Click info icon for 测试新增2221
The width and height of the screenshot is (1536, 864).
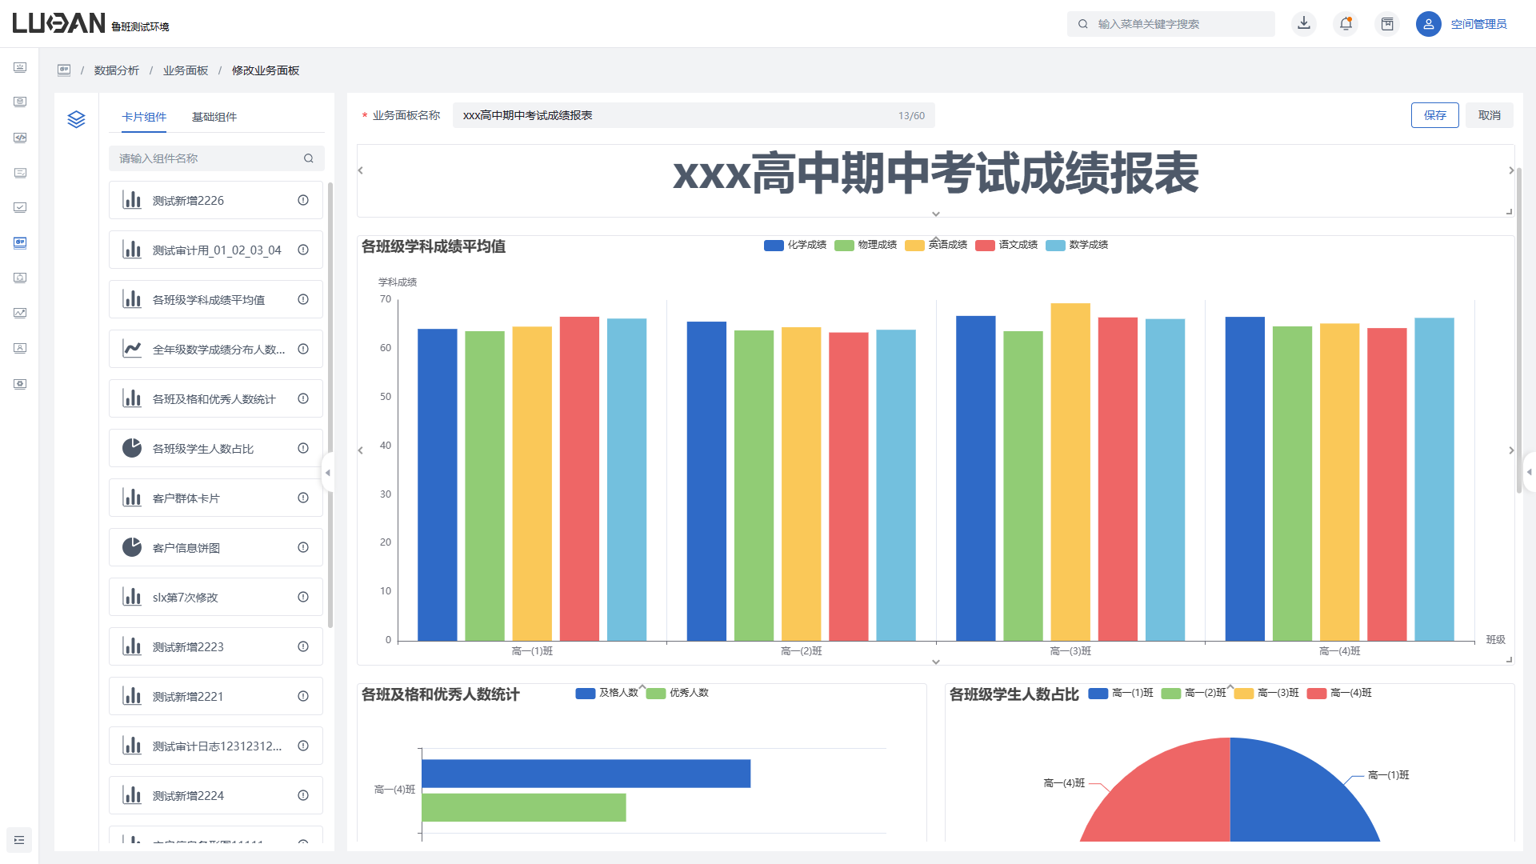point(303,696)
